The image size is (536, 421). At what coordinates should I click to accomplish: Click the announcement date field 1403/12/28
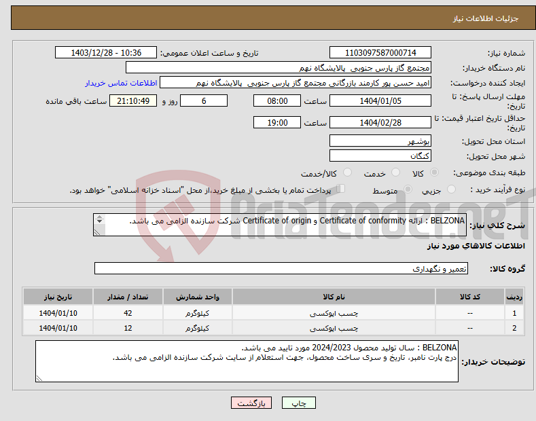tap(106, 53)
